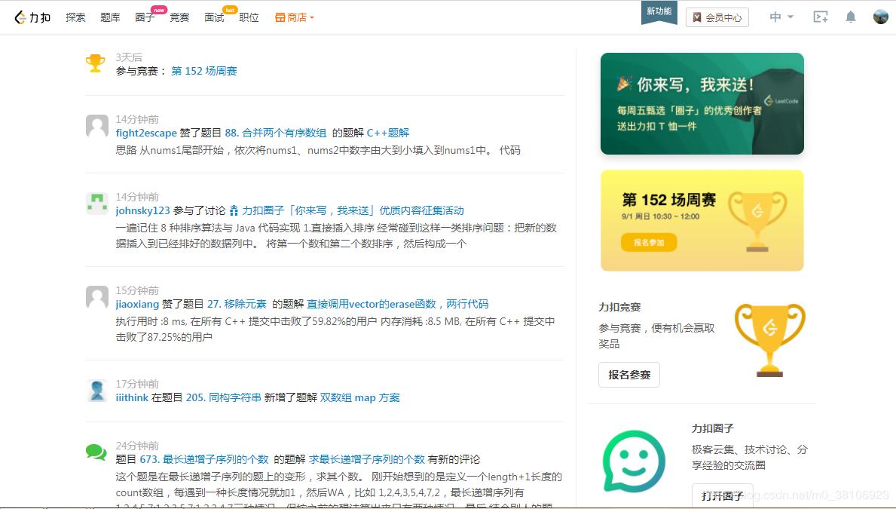Click the orange 商店 store icon
Viewport: 896px width, 509px height.
click(283, 17)
